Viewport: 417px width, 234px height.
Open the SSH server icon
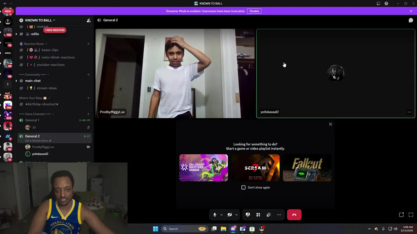coord(8,53)
